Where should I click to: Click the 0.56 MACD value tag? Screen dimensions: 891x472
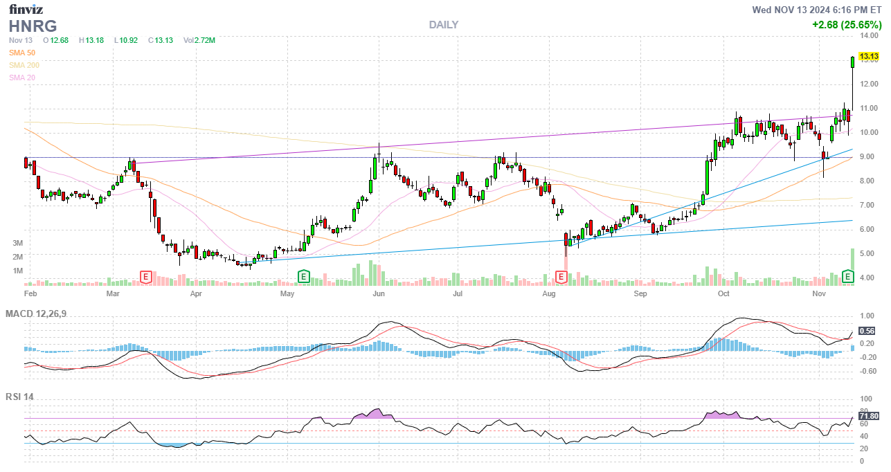(x=866, y=331)
